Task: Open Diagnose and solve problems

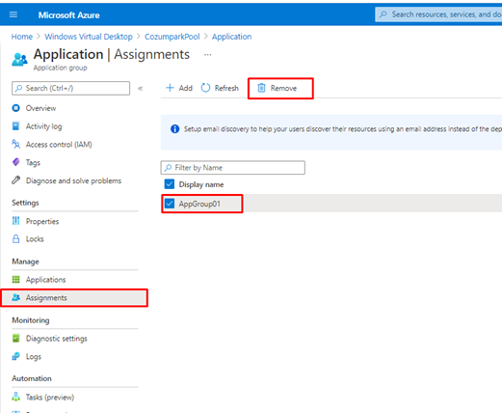Action: (x=73, y=180)
